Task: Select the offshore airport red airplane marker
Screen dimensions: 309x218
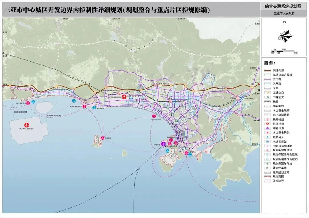Action: click(27, 125)
